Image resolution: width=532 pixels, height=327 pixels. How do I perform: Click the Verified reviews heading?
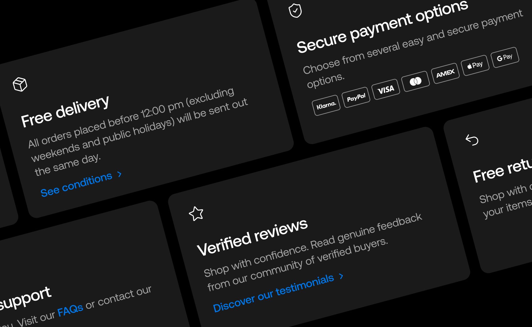click(252, 237)
